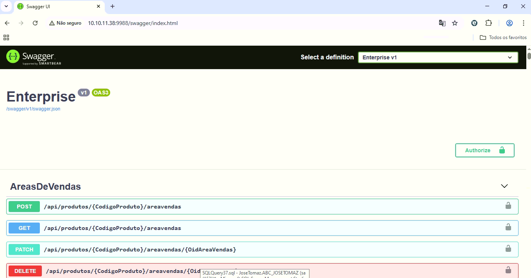Expand the PATCH areavendas/{OidAreaVendas} endpoint

262,249
